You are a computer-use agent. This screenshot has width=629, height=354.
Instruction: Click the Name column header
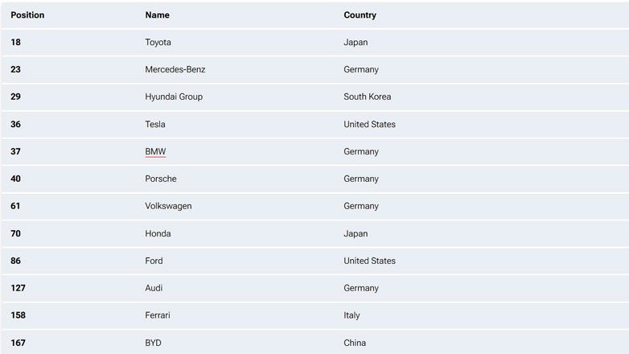coord(157,15)
